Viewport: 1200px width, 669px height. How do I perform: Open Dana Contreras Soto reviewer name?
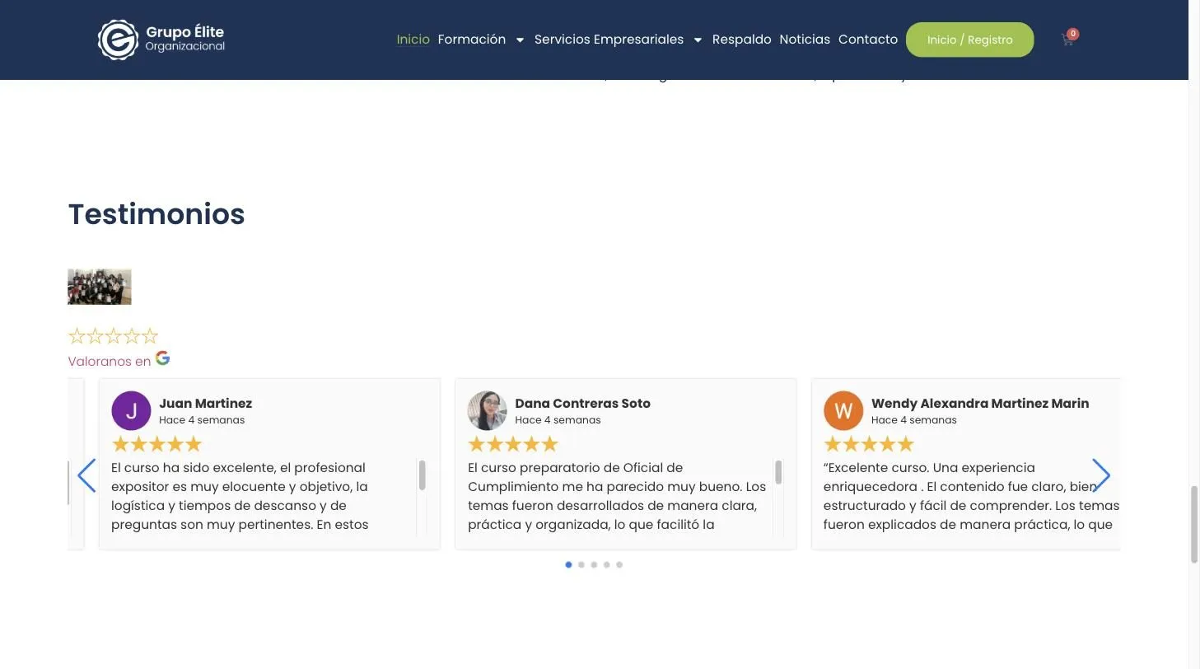point(583,404)
